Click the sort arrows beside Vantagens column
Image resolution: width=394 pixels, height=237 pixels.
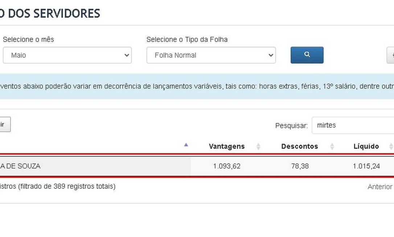click(x=258, y=146)
